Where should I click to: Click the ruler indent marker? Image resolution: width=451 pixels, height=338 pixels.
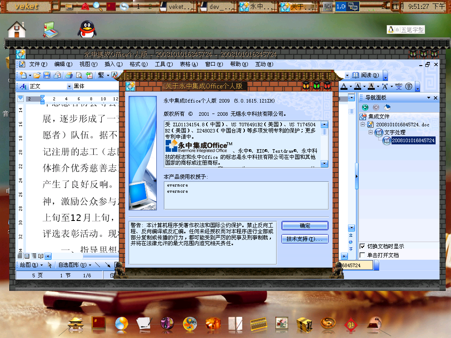click(42, 99)
